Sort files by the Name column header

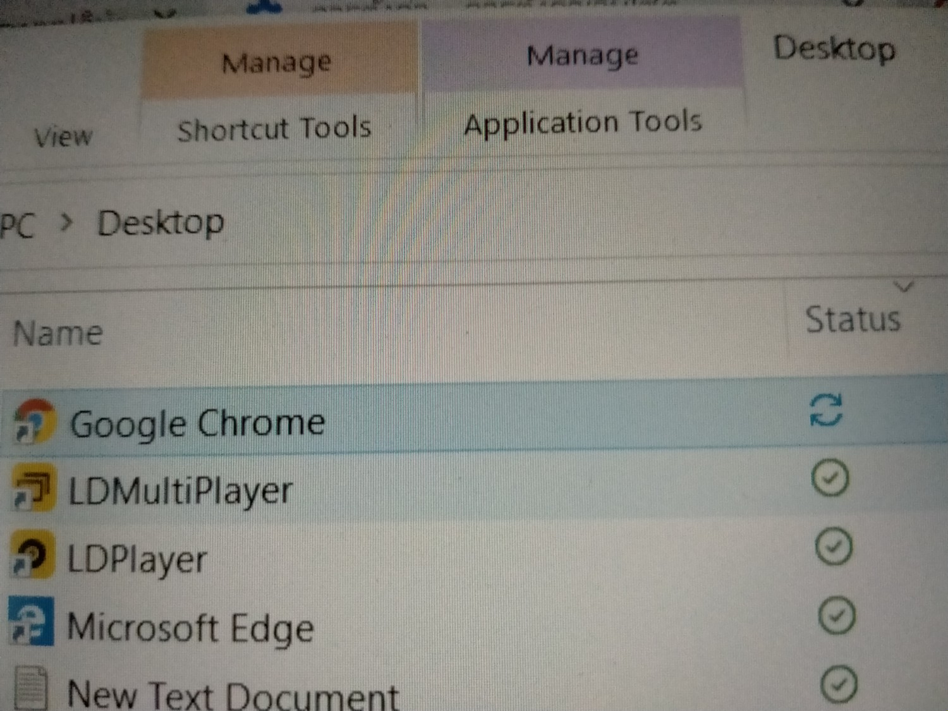pyautogui.click(x=58, y=333)
